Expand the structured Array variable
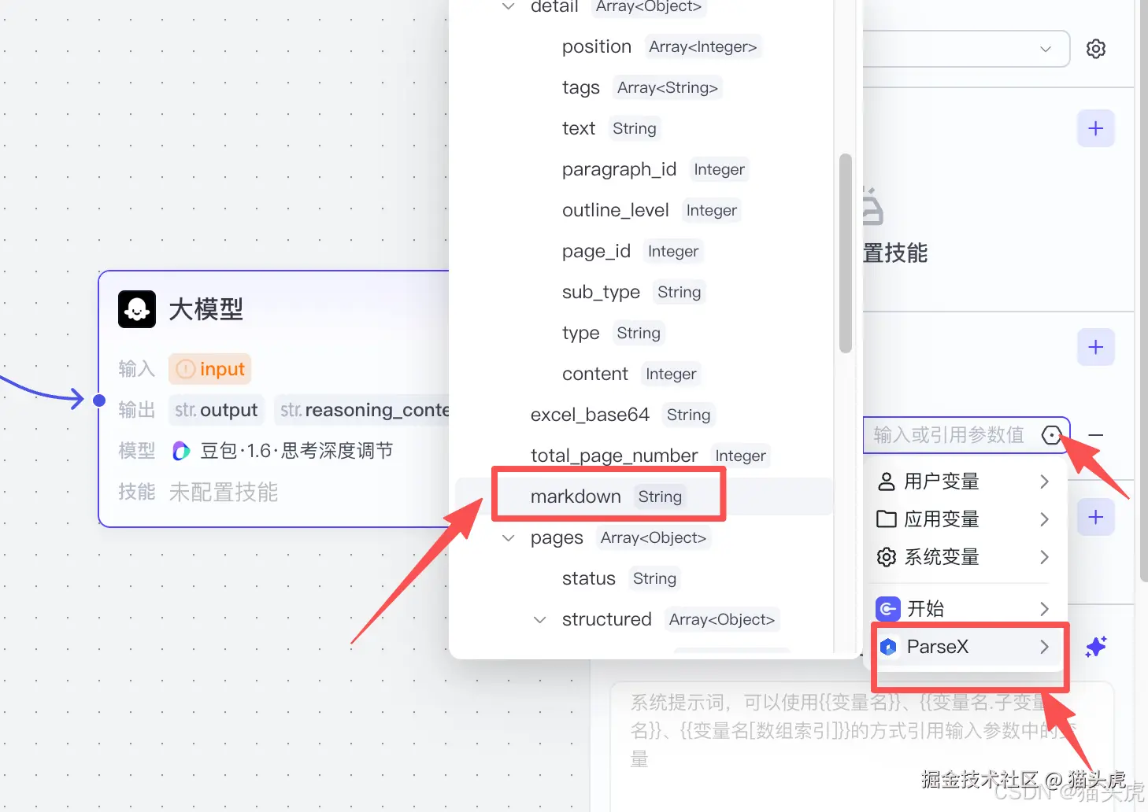 pos(539,619)
